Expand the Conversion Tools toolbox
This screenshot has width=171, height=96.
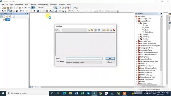tap(136, 50)
